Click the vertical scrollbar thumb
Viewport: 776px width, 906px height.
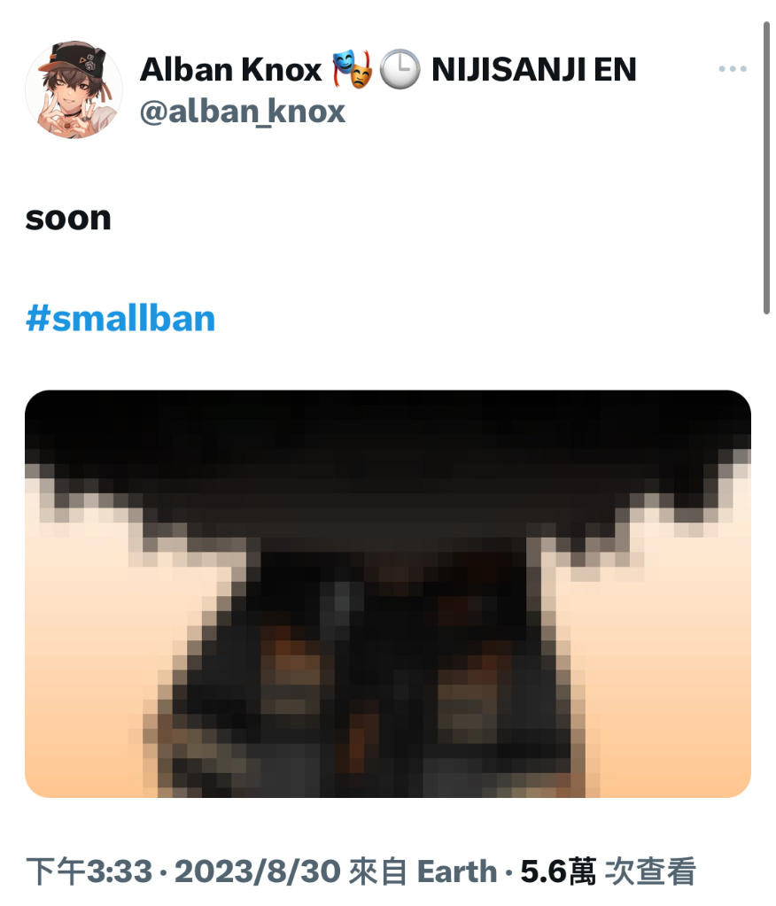766,167
